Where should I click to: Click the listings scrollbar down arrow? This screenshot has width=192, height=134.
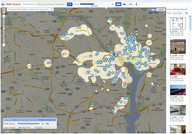point(190,132)
